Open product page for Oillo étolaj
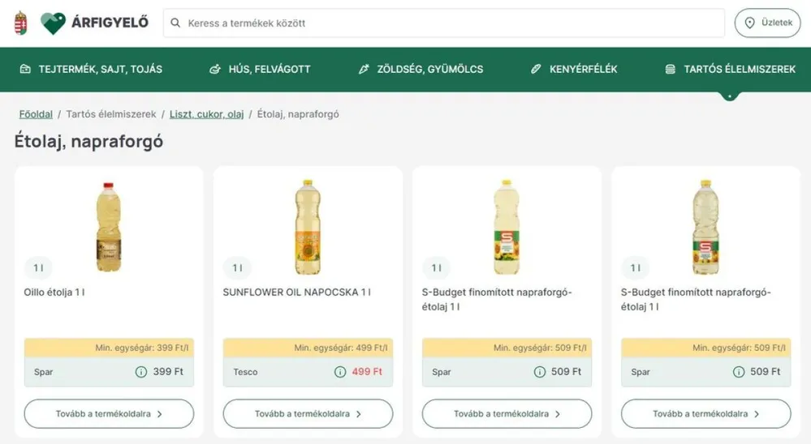This screenshot has width=811, height=444. click(109, 414)
